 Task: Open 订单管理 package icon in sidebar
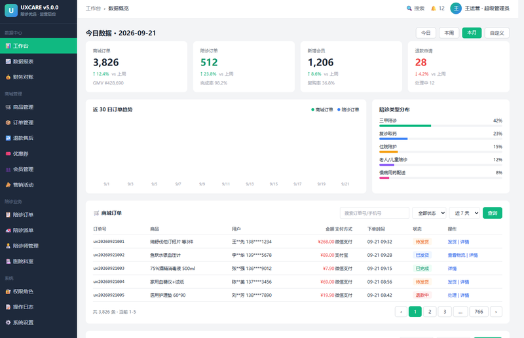click(x=8, y=122)
